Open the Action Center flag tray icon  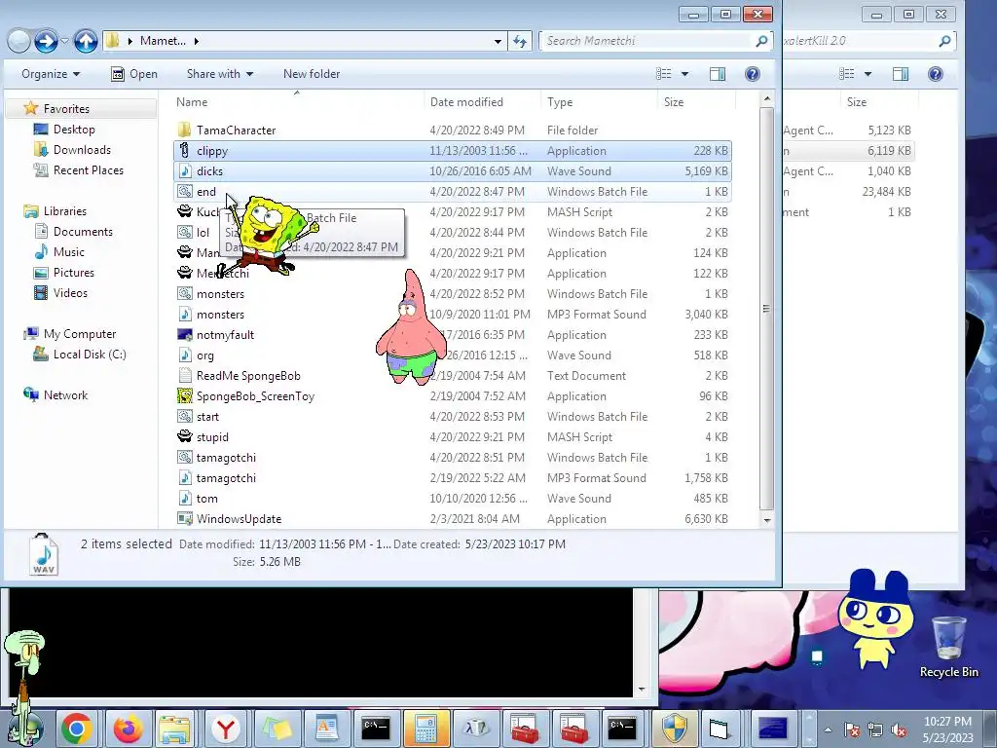851,729
